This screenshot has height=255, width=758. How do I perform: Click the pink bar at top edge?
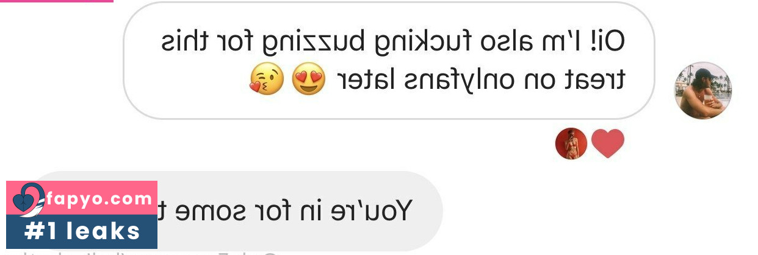coord(57,1)
